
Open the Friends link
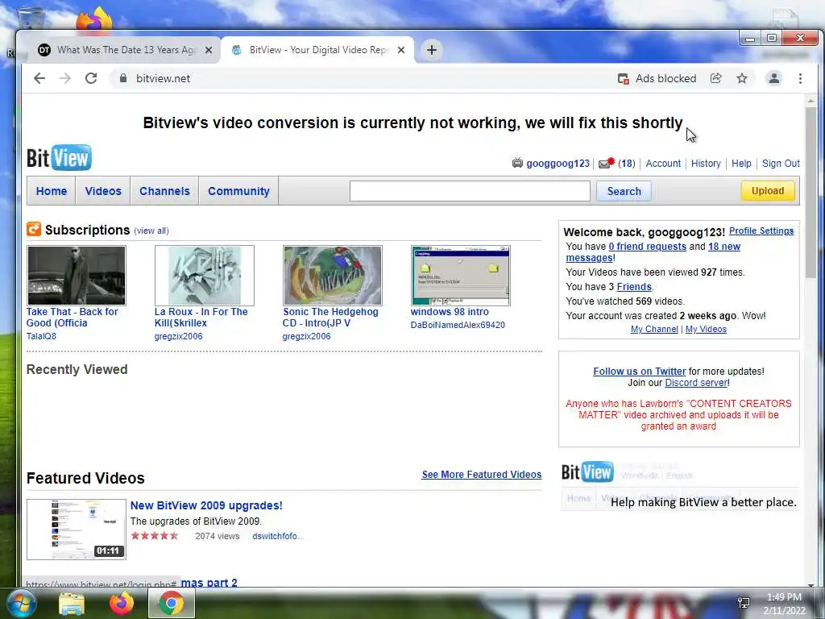click(x=634, y=287)
